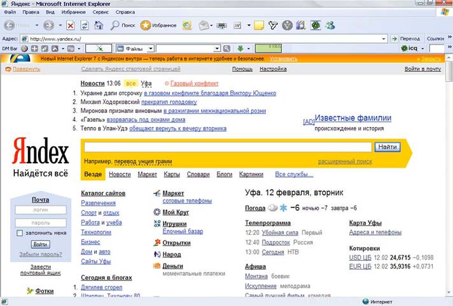Select the Везде search tab
The height and width of the screenshot is (306, 453).
click(93, 174)
